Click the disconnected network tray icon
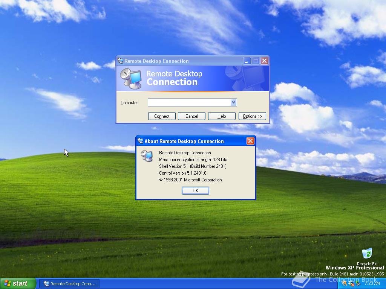 (x=351, y=284)
